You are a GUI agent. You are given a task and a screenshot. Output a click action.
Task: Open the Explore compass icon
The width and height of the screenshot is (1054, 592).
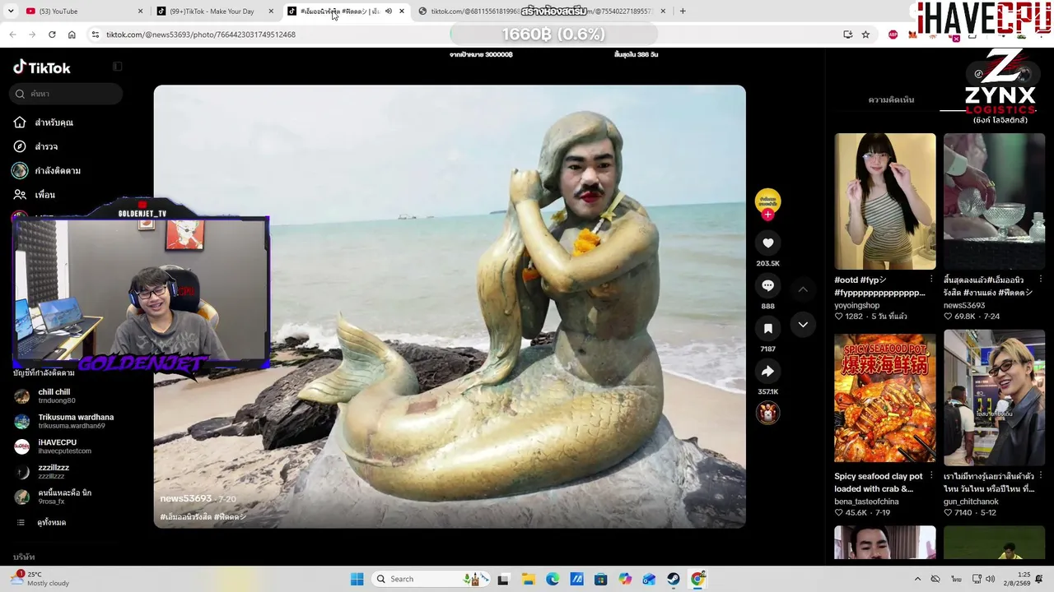click(x=20, y=146)
